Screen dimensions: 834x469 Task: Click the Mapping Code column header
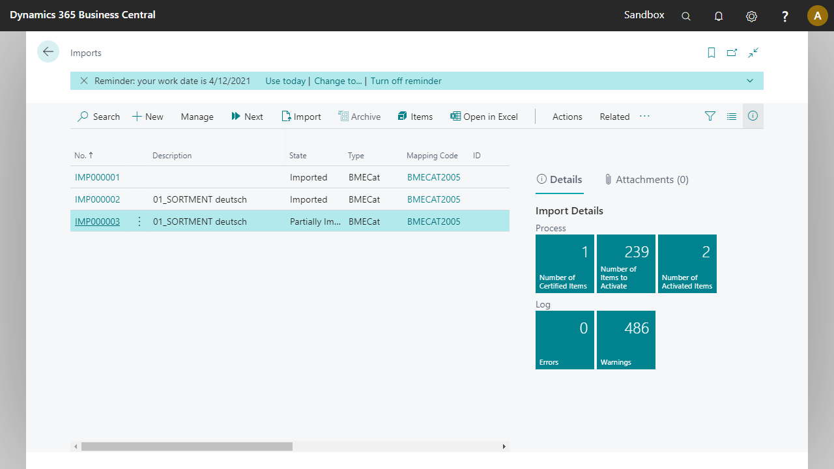[x=432, y=156]
